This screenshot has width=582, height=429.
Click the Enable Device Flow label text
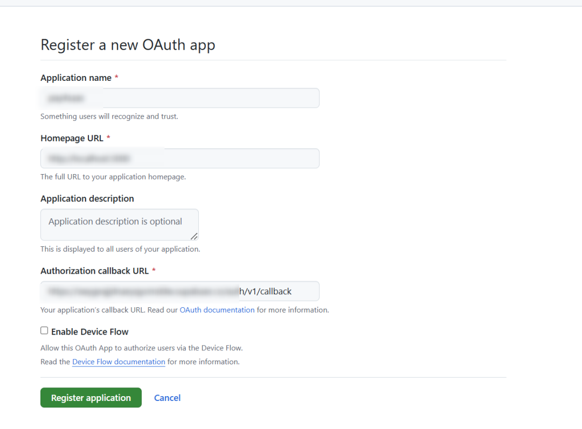[x=89, y=331]
